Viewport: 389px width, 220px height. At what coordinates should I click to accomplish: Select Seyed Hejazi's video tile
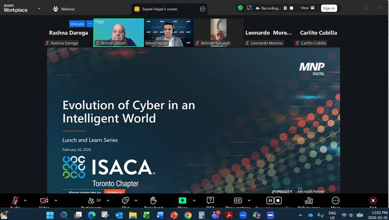pyautogui.click(x=169, y=33)
